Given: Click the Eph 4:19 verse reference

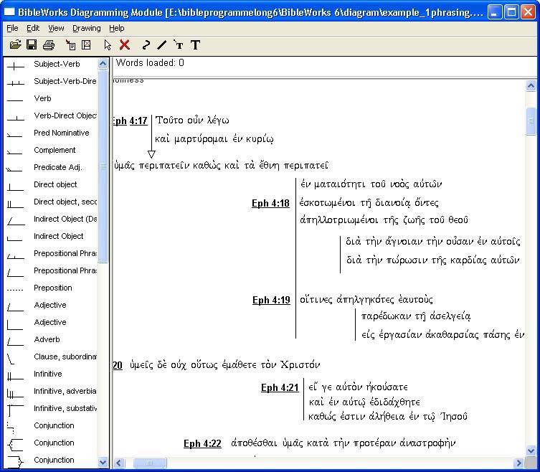Looking at the screenshot, I should point(271,300).
